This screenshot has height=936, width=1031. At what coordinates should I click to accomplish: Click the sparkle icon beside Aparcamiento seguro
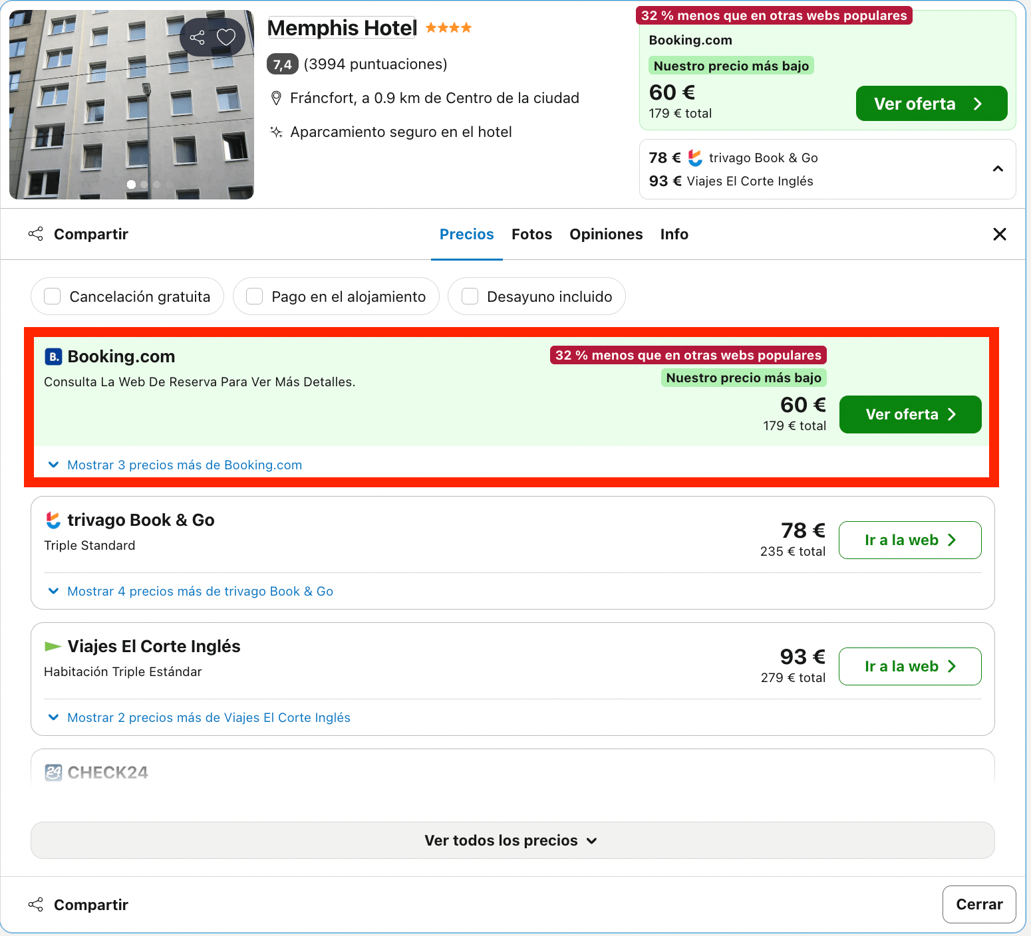pyautogui.click(x=276, y=132)
